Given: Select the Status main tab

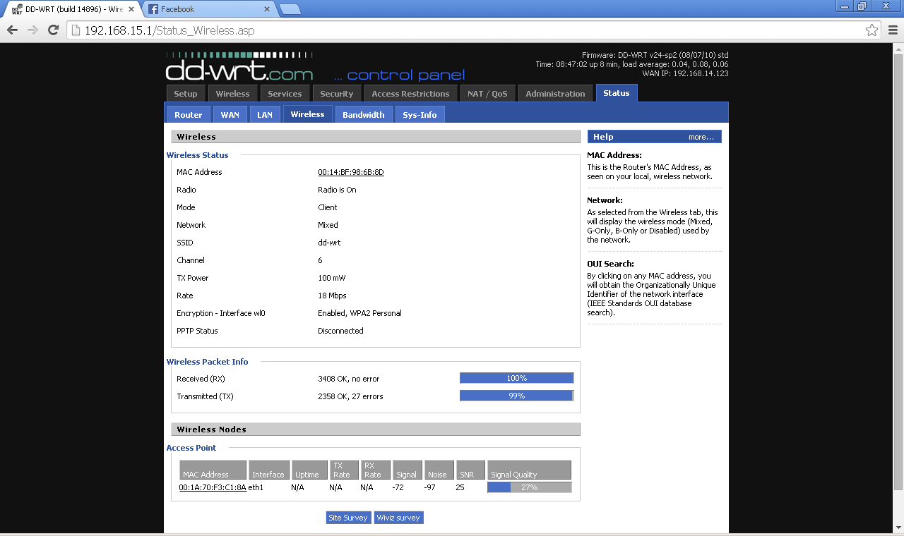Looking at the screenshot, I should (x=617, y=93).
